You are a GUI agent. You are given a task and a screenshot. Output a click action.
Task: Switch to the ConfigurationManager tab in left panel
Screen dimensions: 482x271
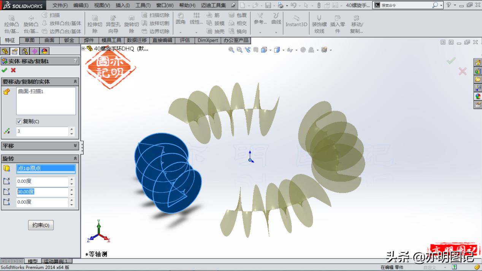[25, 51]
